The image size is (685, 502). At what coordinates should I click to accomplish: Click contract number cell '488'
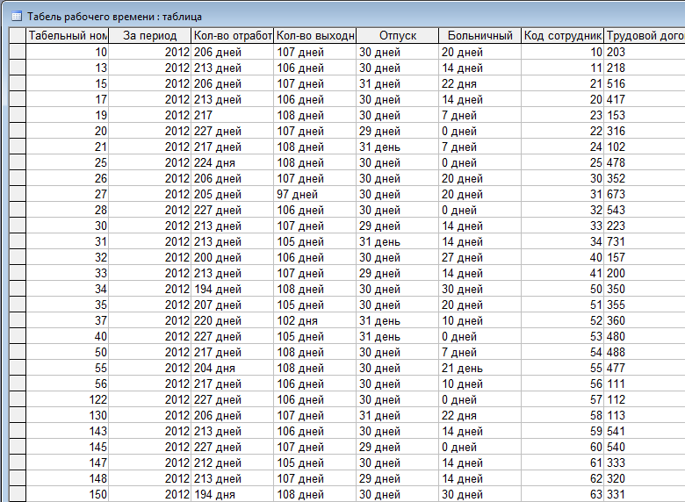pyautogui.click(x=645, y=352)
